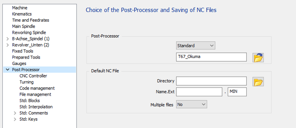The image size is (296, 128).
Task: Click the T67_Okuma post-processor name field
Action: click(211, 57)
